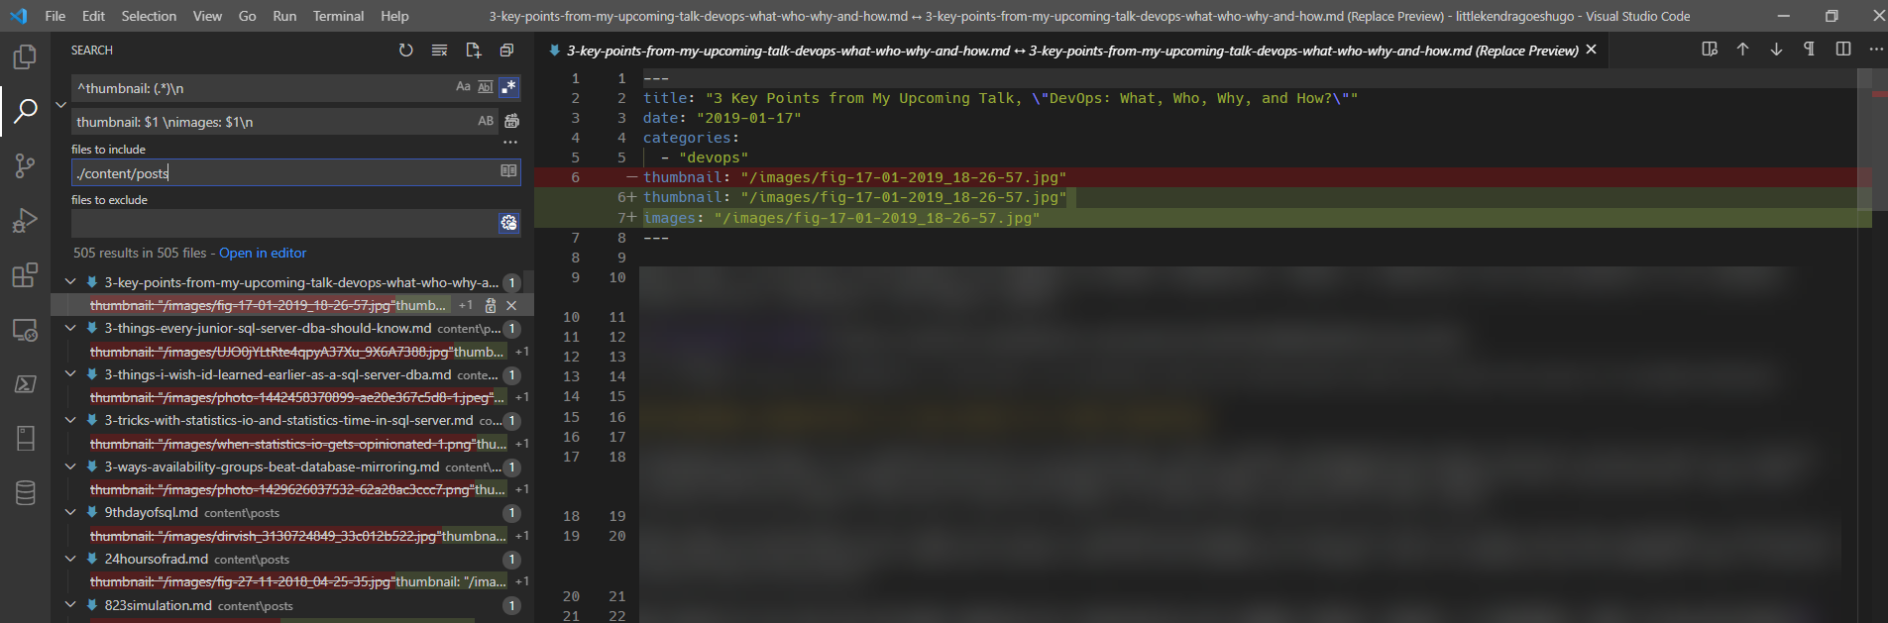Collapse 823simulation.md result
This screenshot has height=623, width=1888.
[70, 604]
